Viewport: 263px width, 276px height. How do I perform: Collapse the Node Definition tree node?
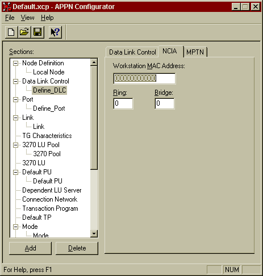pyautogui.click(x=15, y=63)
